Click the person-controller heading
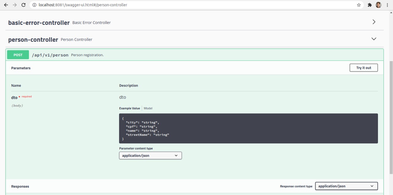The height and width of the screenshot is (195, 393). coord(33,40)
